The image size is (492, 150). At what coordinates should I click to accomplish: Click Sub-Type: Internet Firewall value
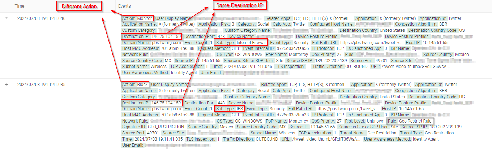241,42
